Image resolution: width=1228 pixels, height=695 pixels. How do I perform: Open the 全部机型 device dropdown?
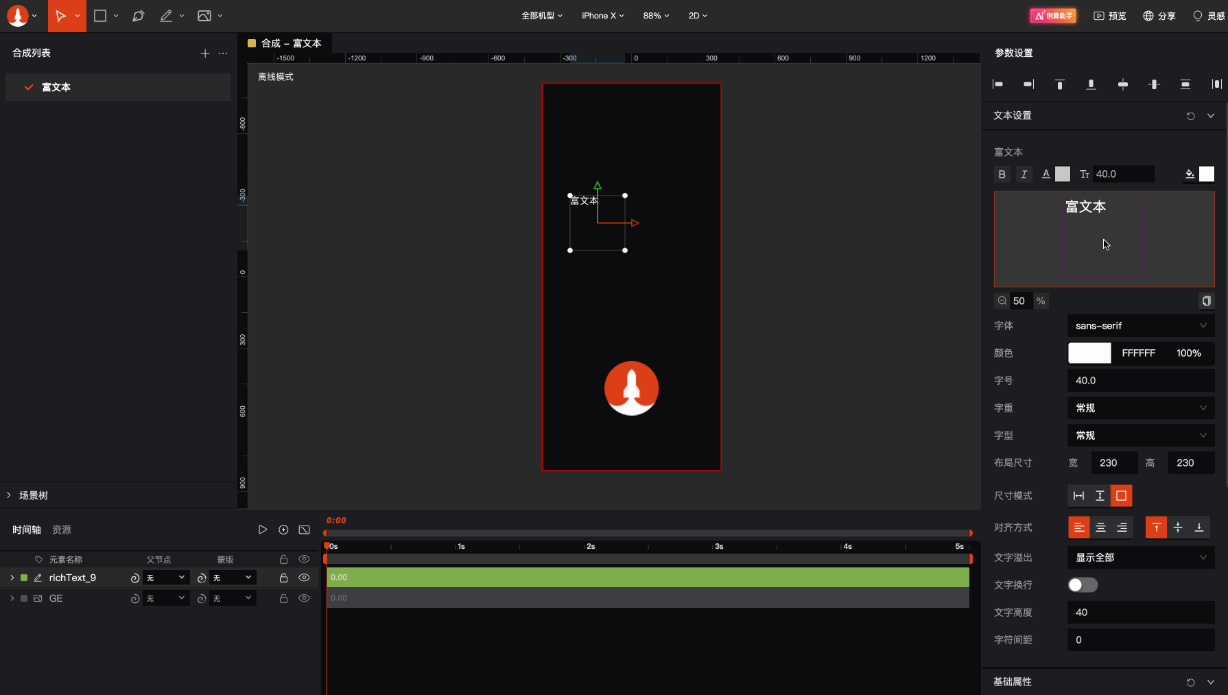pyautogui.click(x=542, y=16)
